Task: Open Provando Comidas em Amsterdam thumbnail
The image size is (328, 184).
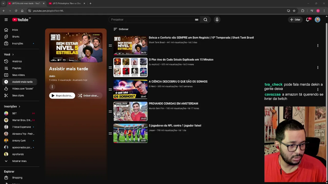Action: [130, 111]
